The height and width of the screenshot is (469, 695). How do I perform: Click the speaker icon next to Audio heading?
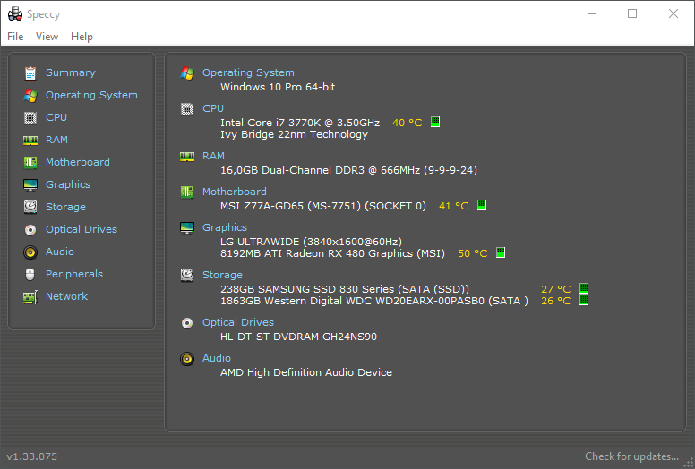[x=187, y=359]
